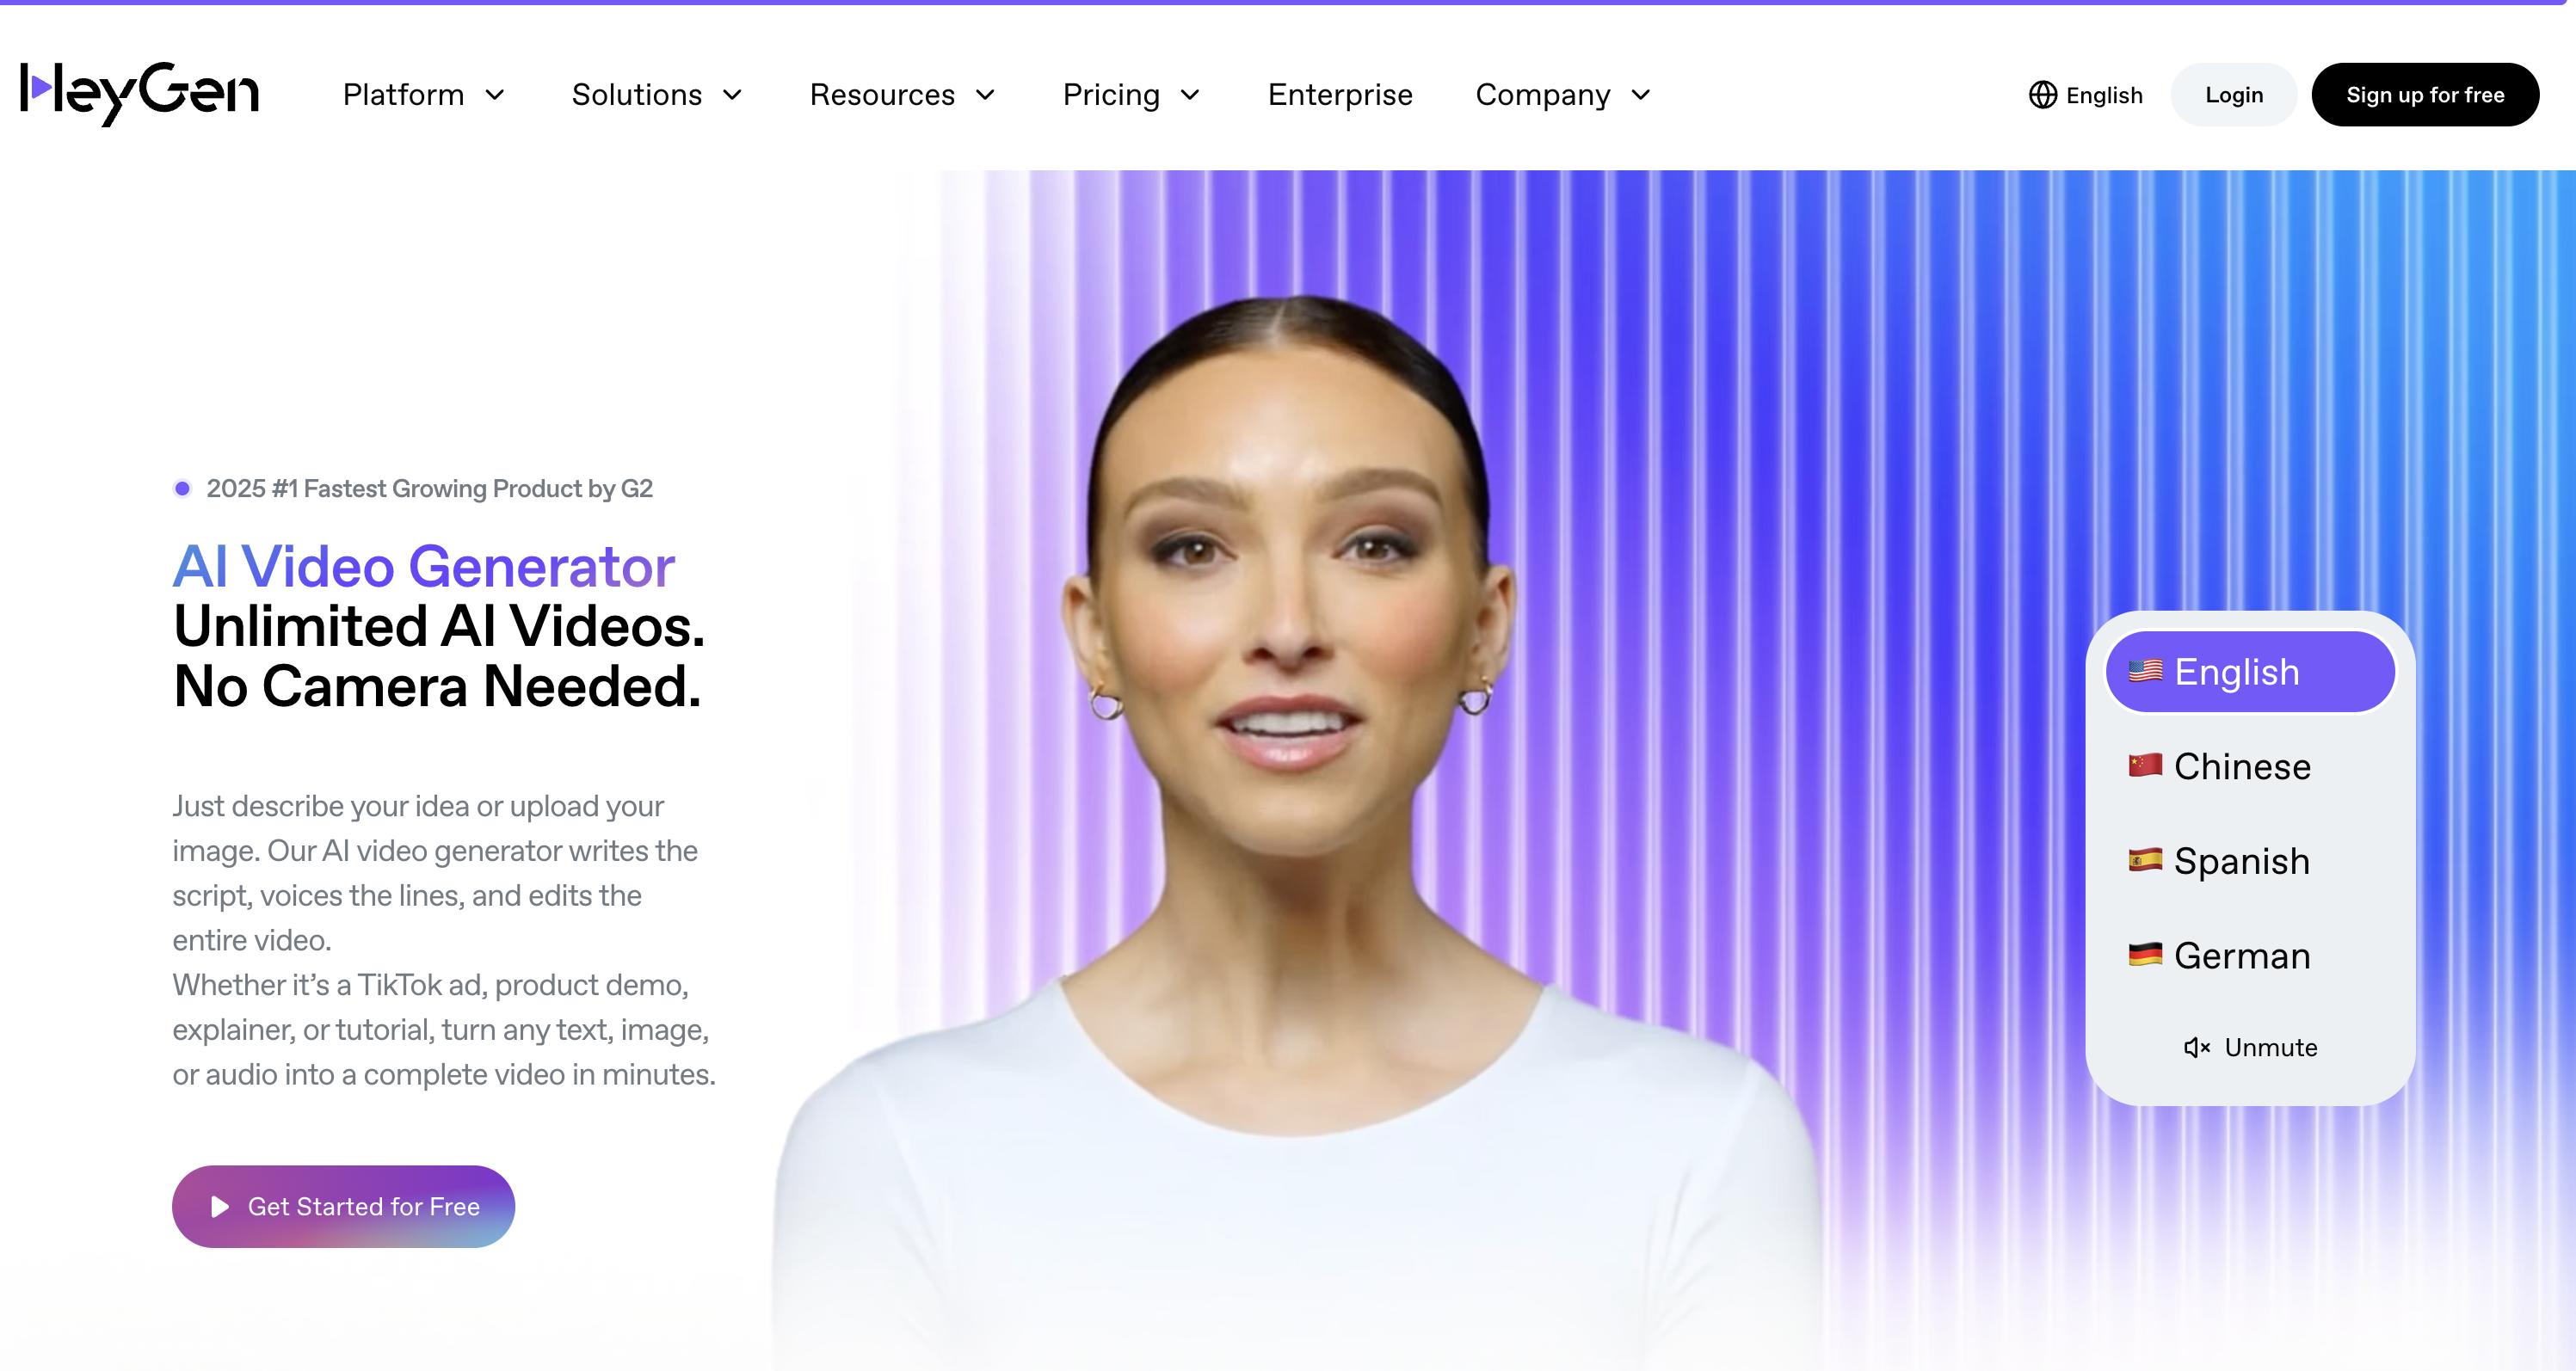
Task: Click Sign up for free
Action: [x=2425, y=95]
